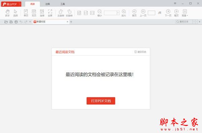
Task: Click the skin icon in title bar
Action: 175,3
